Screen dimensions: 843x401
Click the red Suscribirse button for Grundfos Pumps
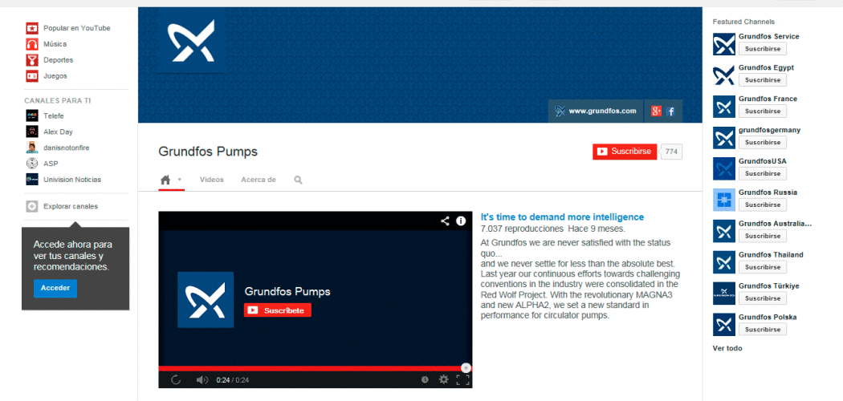pyautogui.click(x=625, y=152)
